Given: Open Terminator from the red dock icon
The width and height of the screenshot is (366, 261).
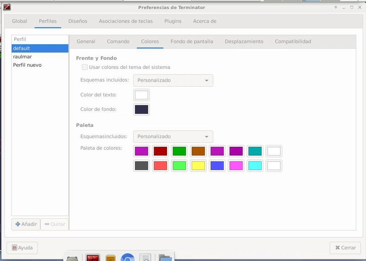Looking at the screenshot, I should click(x=93, y=257).
